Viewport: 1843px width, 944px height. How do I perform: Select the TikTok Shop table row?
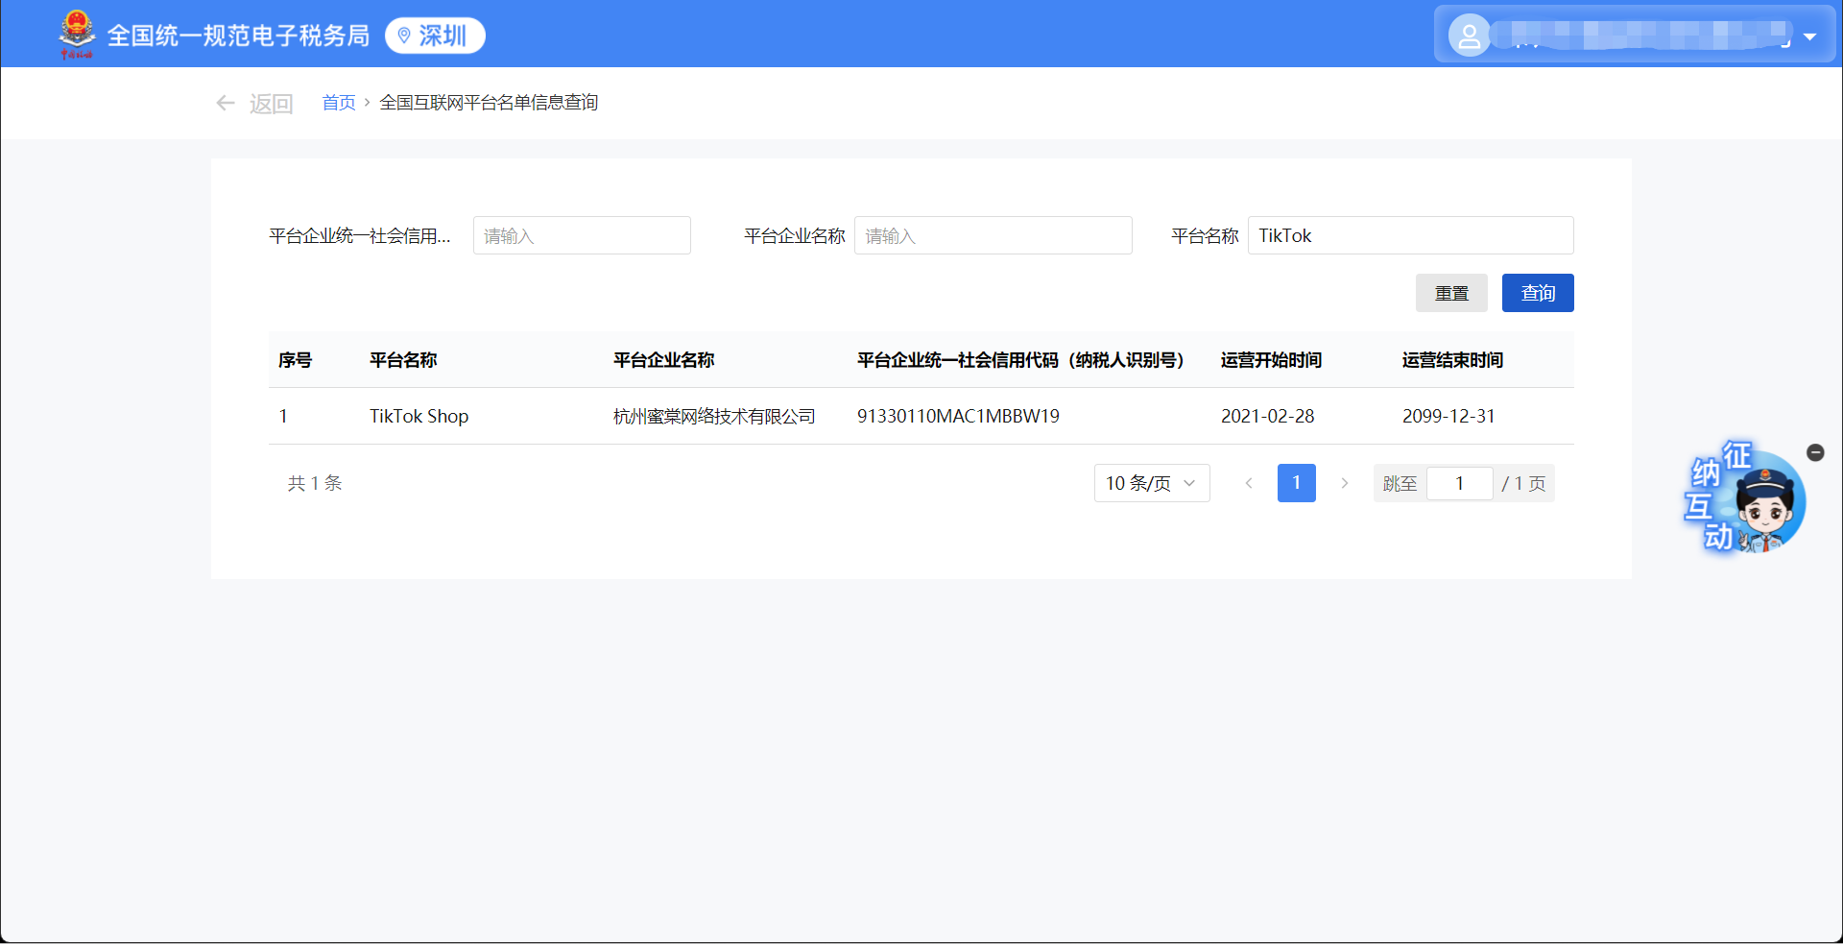[x=921, y=416]
